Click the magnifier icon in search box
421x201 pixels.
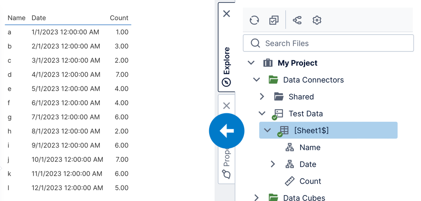[255, 43]
